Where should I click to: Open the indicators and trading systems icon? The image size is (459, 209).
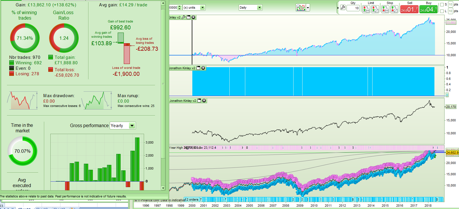(x=301, y=7)
